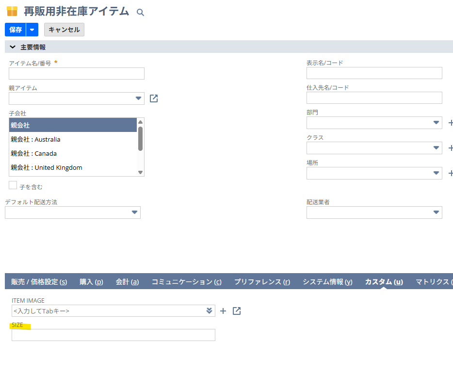Toggle the 子を含む checkbox
Viewport: 453px width, 375px height.
click(13, 185)
